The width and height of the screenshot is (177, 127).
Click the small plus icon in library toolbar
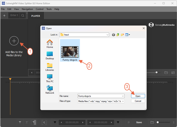tap(4, 15)
